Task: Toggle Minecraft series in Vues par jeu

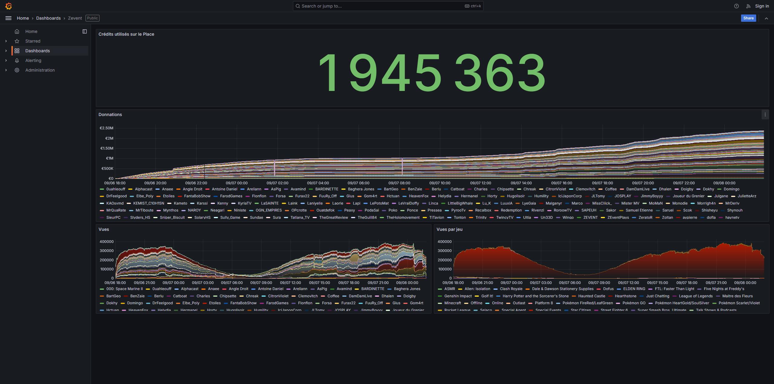Action: (x=452, y=303)
